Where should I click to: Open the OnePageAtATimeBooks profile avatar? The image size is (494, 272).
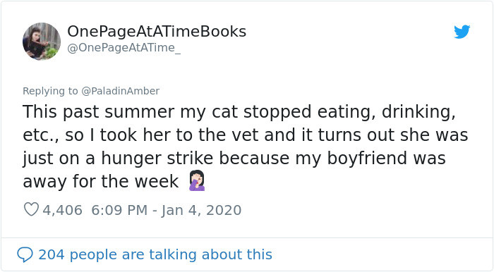click(x=41, y=41)
